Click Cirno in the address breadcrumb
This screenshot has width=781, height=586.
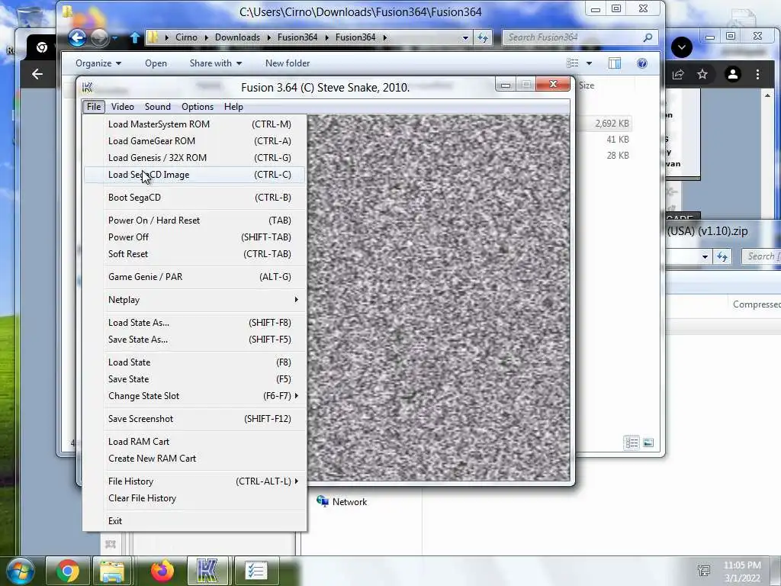tap(186, 37)
